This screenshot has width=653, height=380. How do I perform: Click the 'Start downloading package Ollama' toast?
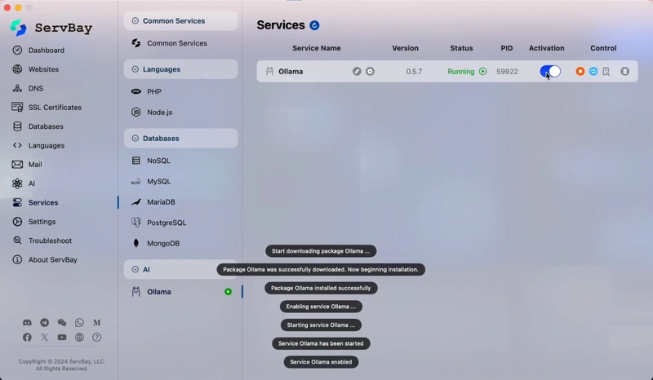tap(321, 251)
